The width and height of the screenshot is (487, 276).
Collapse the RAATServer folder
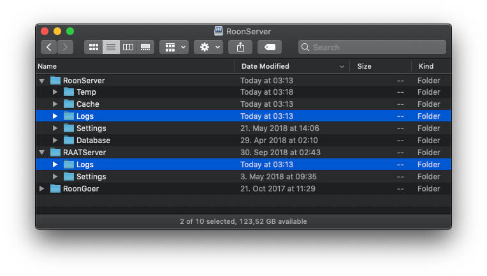point(42,153)
